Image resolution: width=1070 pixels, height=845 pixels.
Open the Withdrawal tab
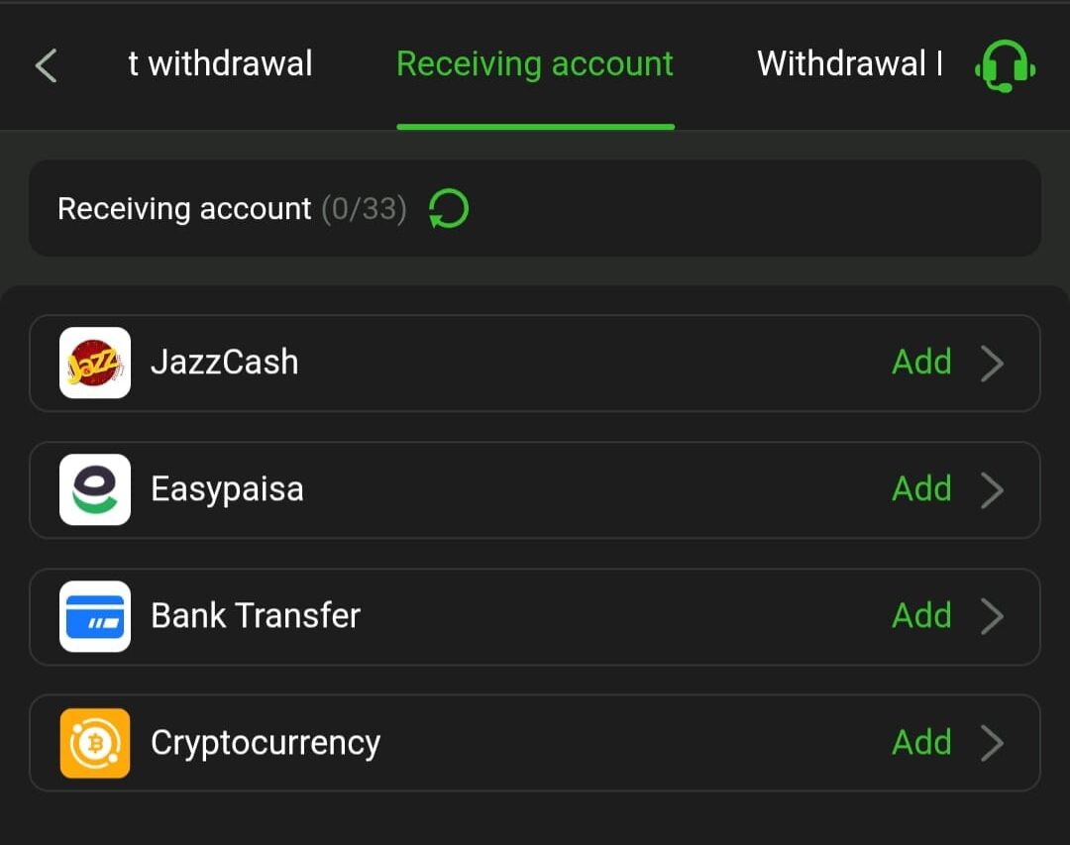848,63
